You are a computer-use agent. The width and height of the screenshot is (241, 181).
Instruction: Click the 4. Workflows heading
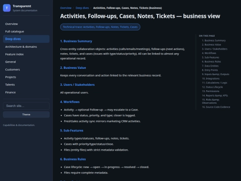[70, 102]
